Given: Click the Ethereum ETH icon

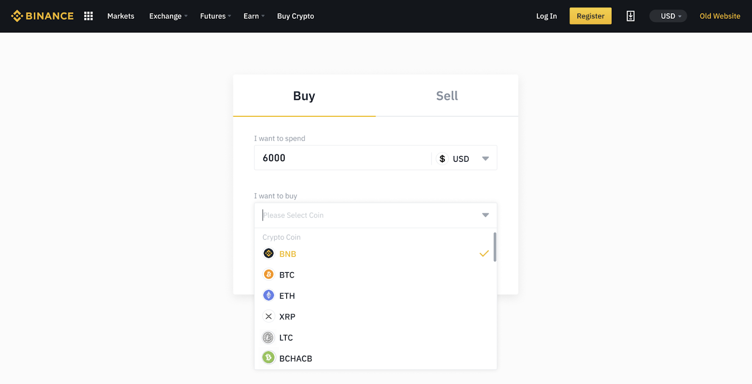Looking at the screenshot, I should click(x=268, y=295).
